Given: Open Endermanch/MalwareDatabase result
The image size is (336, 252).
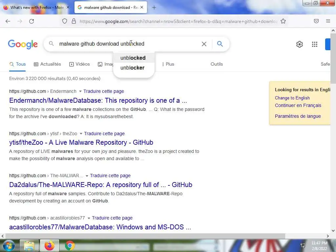Looking at the screenshot, I should 98,100.
